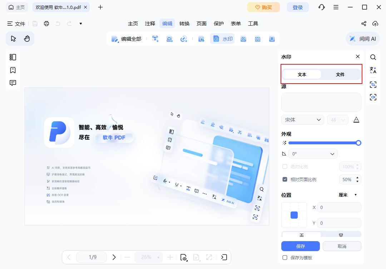Click 编辑全部 button
Image resolution: width=386 pixels, height=269 pixels.
coord(126,39)
